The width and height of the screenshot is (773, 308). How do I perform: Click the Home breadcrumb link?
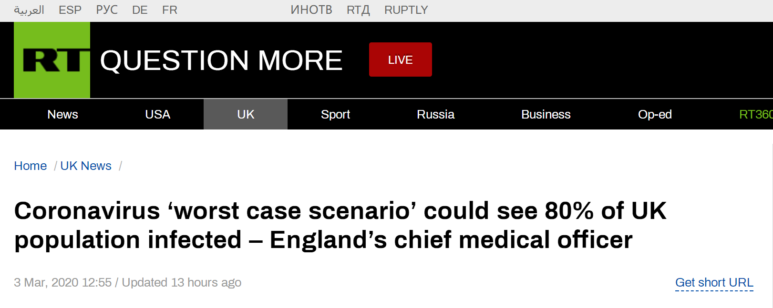tap(31, 166)
